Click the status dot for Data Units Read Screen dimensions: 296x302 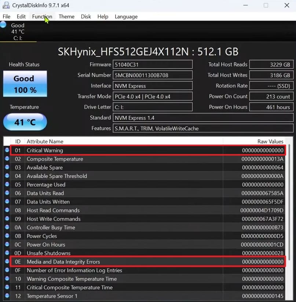[7, 193]
